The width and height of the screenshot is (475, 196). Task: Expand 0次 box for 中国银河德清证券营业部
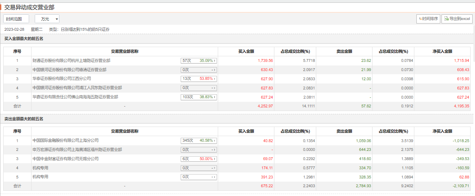point(199,70)
